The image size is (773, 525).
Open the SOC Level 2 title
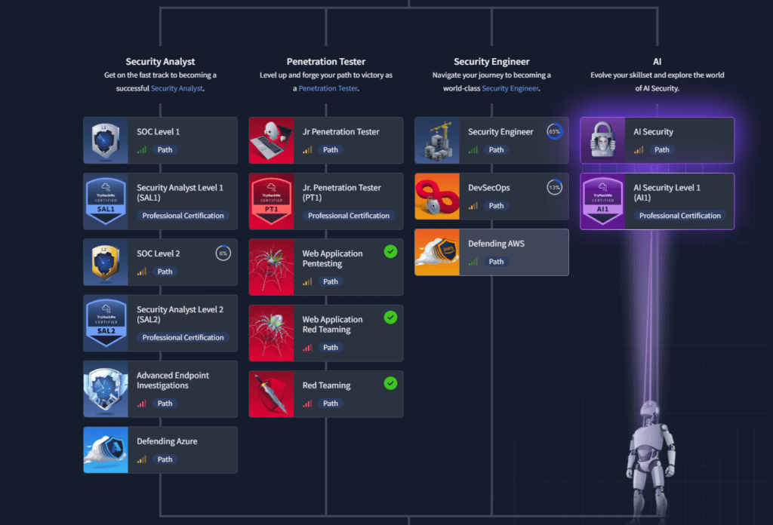pos(159,253)
